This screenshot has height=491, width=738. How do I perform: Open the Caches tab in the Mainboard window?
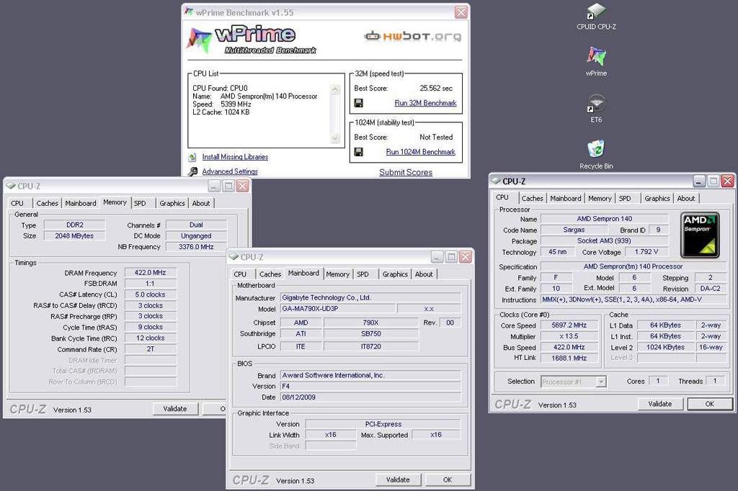point(270,274)
